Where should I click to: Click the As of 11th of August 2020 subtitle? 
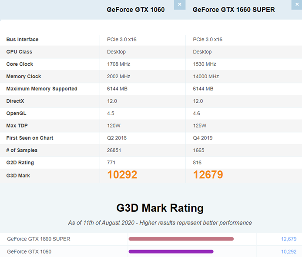(x=160, y=223)
